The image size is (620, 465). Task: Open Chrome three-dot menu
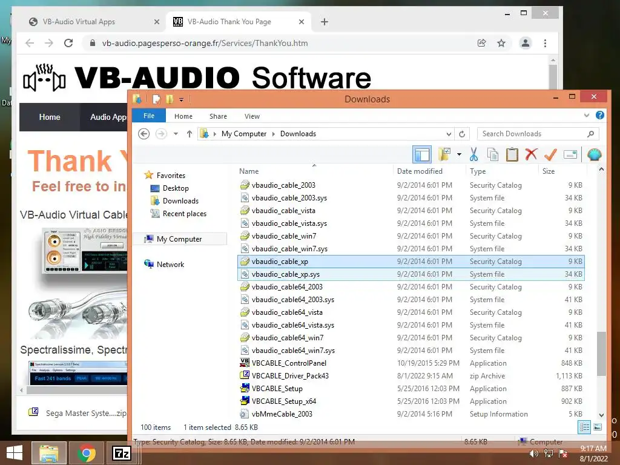coord(545,43)
